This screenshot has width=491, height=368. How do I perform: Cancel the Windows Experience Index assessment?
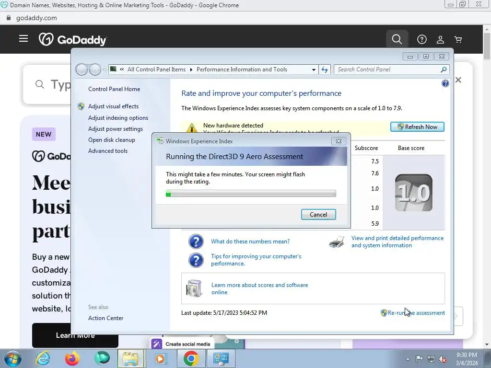click(318, 214)
